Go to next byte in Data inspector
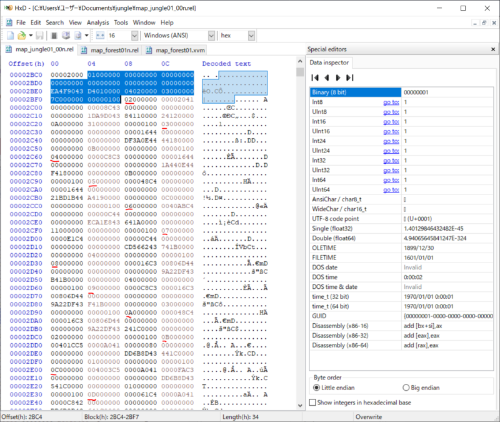 [338, 78]
